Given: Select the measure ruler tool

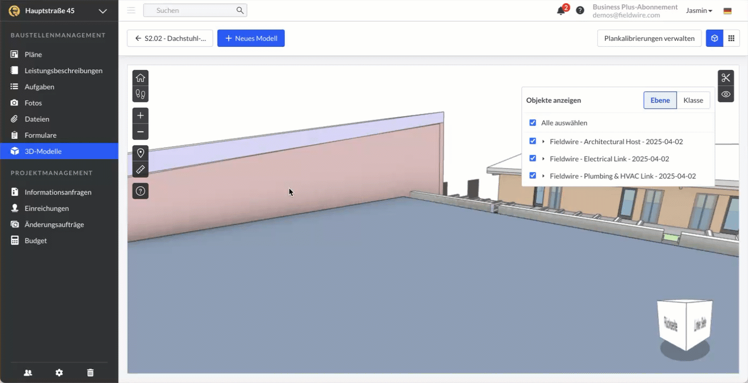Looking at the screenshot, I should click(x=140, y=169).
